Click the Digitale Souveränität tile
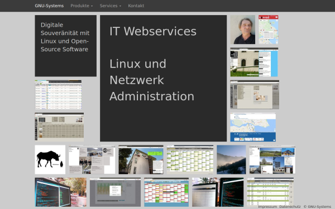335x209 pixels. tap(65, 46)
